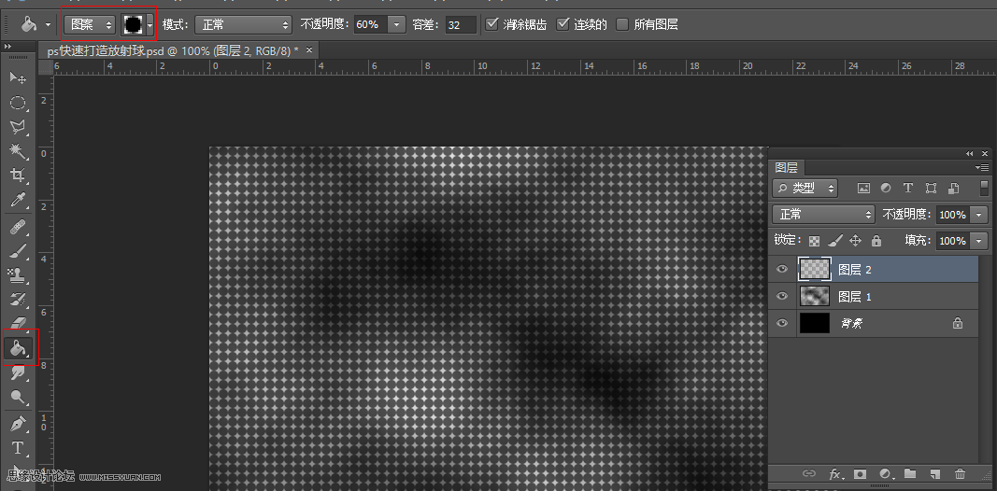Select the Magic Wand tool

[18, 151]
